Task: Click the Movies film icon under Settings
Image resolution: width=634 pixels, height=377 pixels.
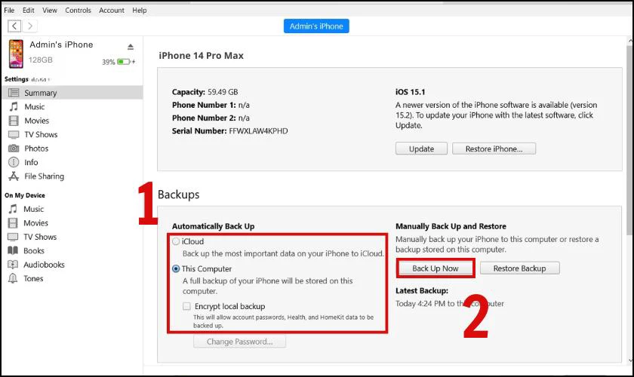Action: tap(14, 121)
